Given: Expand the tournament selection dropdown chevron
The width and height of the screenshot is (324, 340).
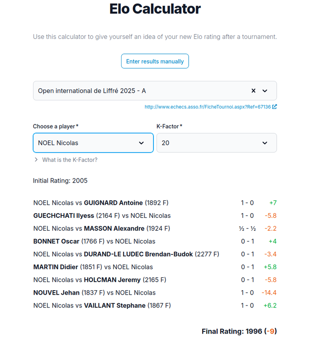Looking at the screenshot, I should point(265,91).
